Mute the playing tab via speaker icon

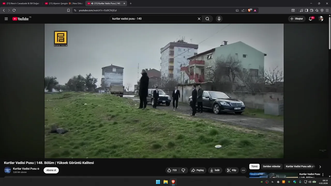pyautogui.click(x=92, y=3)
